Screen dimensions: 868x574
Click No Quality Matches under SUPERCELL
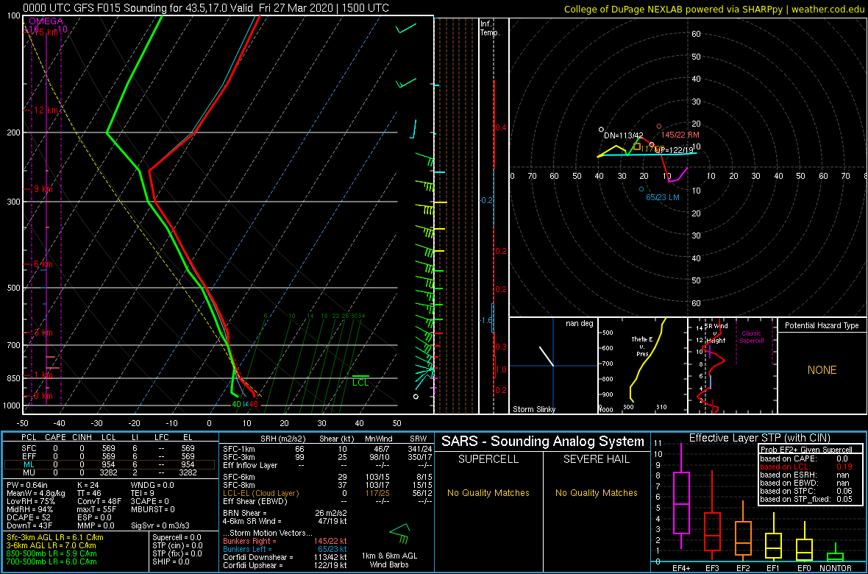(488, 492)
